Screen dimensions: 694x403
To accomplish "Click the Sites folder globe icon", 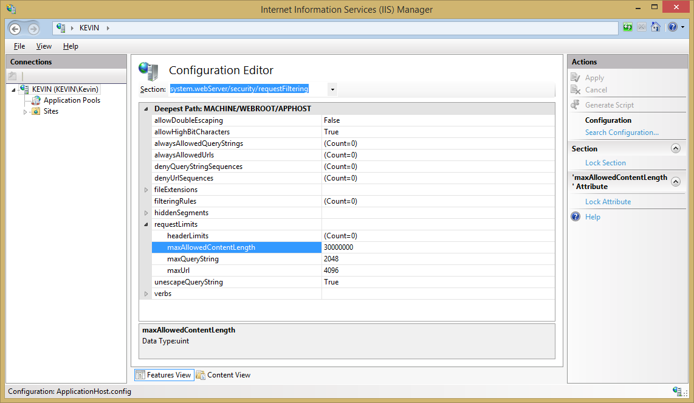I will pyautogui.click(x=36, y=111).
